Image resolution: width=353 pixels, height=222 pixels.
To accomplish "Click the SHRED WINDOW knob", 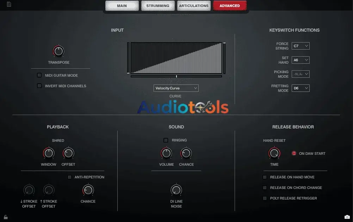I will pyautogui.click(x=49, y=153).
